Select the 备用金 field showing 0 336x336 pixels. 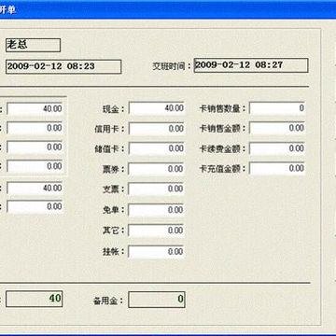pos(157,300)
